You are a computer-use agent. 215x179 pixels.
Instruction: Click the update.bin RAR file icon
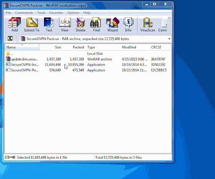tap(8, 59)
